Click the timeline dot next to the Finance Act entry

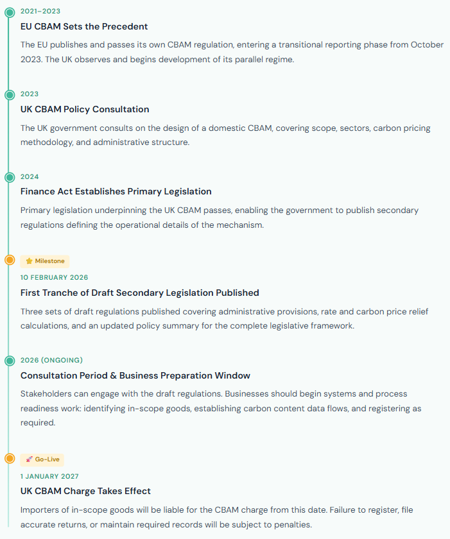10,177
